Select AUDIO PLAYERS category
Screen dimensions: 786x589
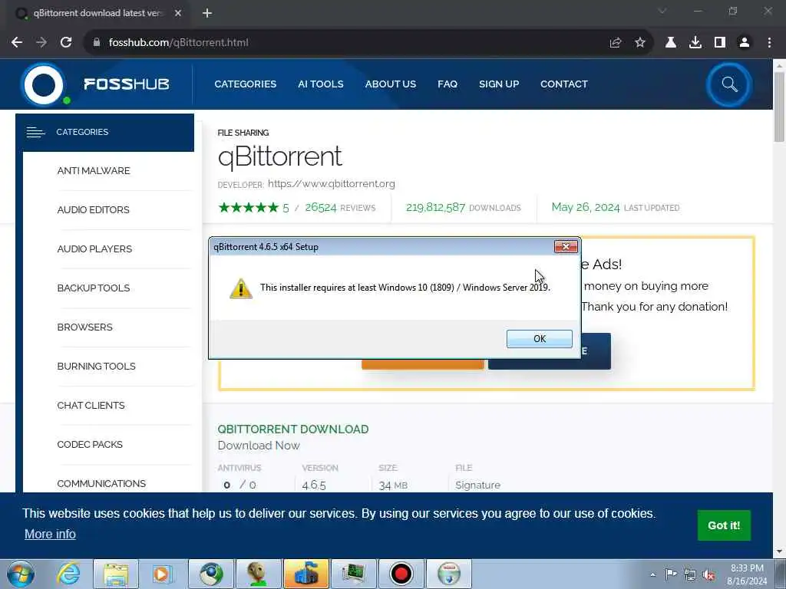coord(94,249)
